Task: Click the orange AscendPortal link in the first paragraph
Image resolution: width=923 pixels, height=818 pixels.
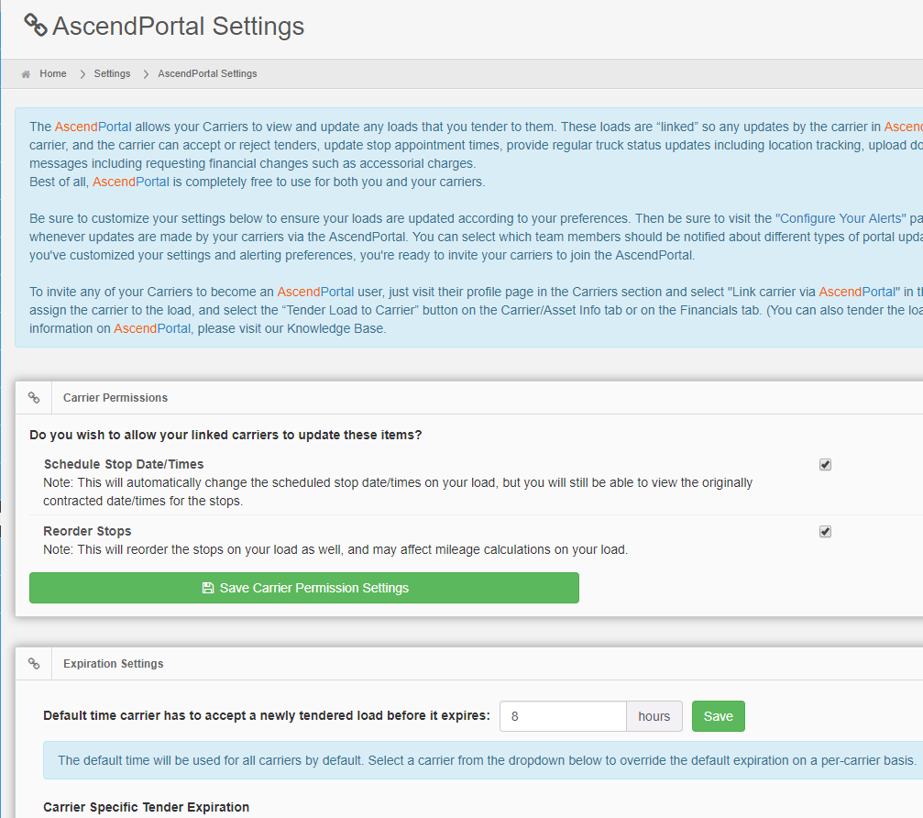Action: pyautogui.click(x=91, y=126)
